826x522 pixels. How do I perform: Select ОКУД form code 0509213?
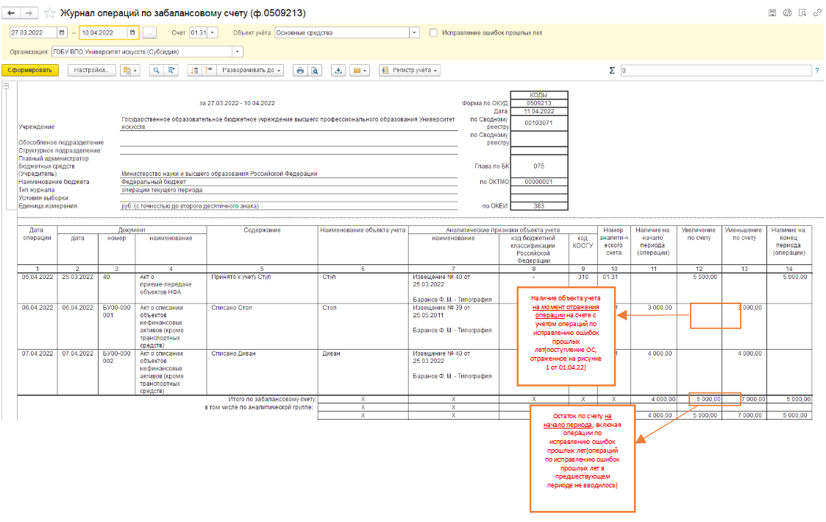(x=539, y=103)
